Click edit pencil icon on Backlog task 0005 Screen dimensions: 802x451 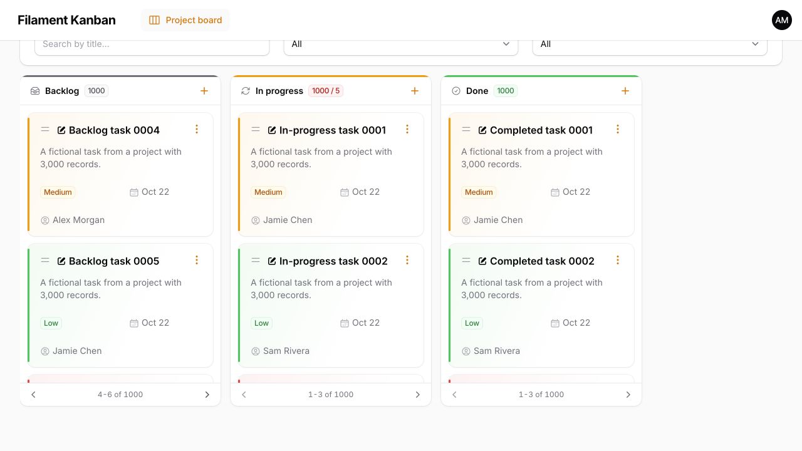61,261
